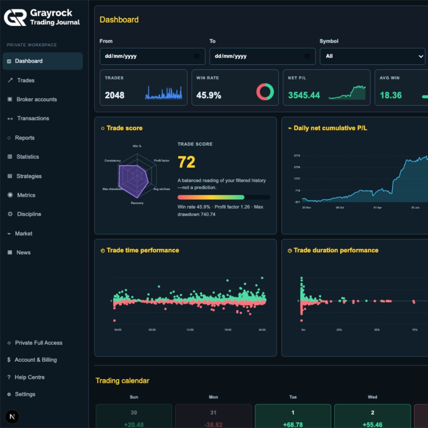This screenshot has height=428, width=428.
Task: Click the round N badge at bottom
Action: tap(12, 417)
